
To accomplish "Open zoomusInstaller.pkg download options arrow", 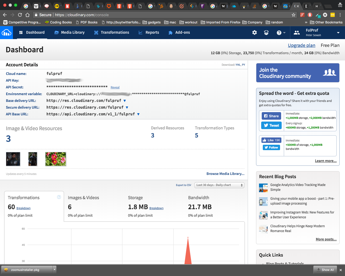I will 54,270.
